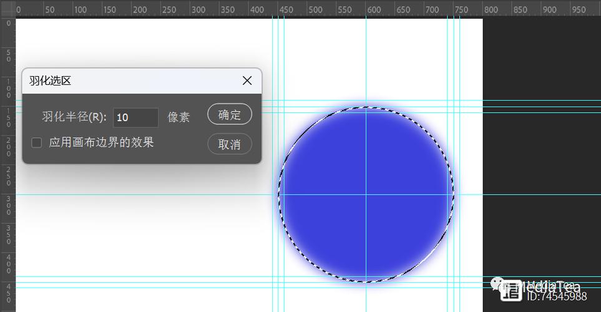Screen dimensions: 601x312
Task: Click the 像素 unit label
Action: point(178,117)
